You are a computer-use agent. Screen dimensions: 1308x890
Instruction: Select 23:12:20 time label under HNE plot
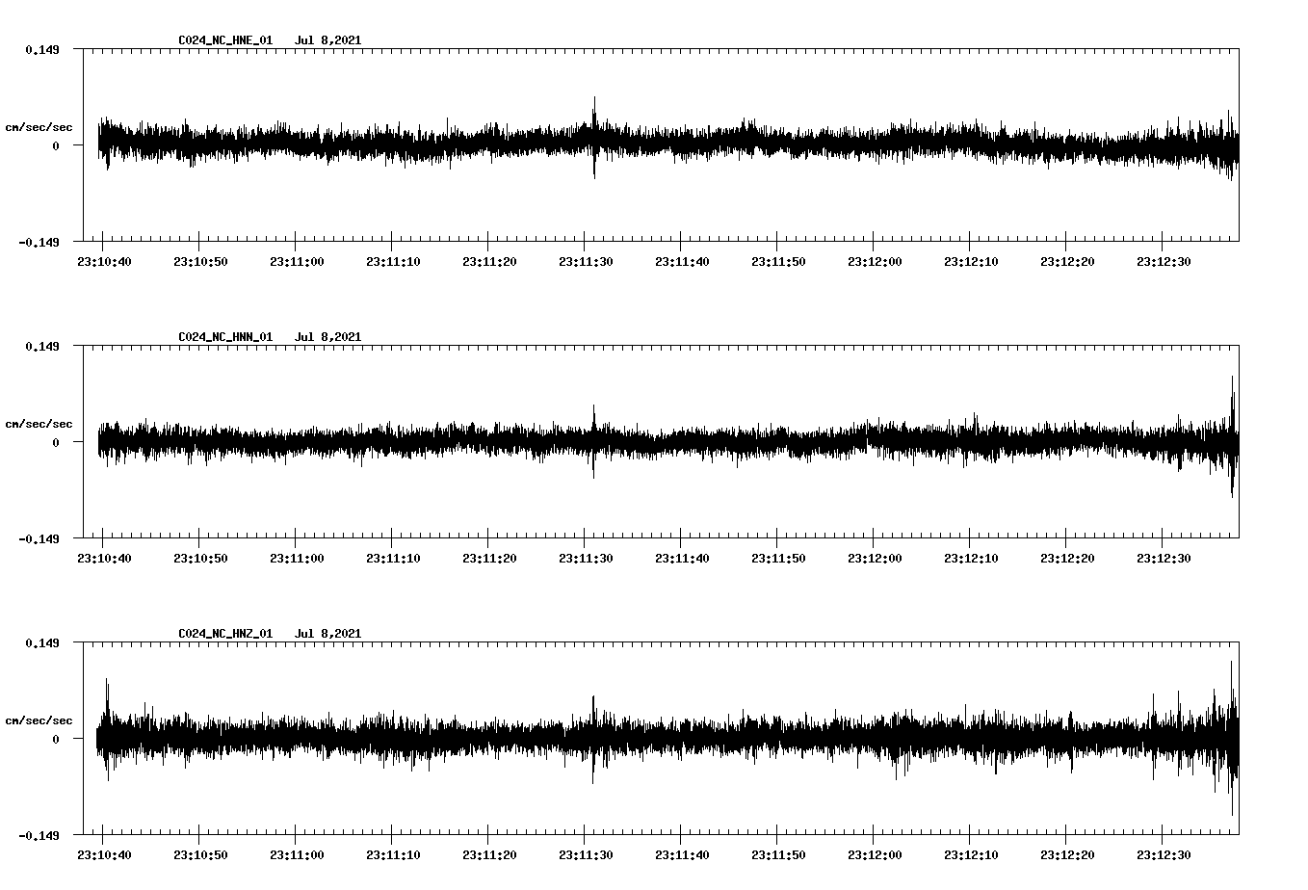coord(1067,262)
